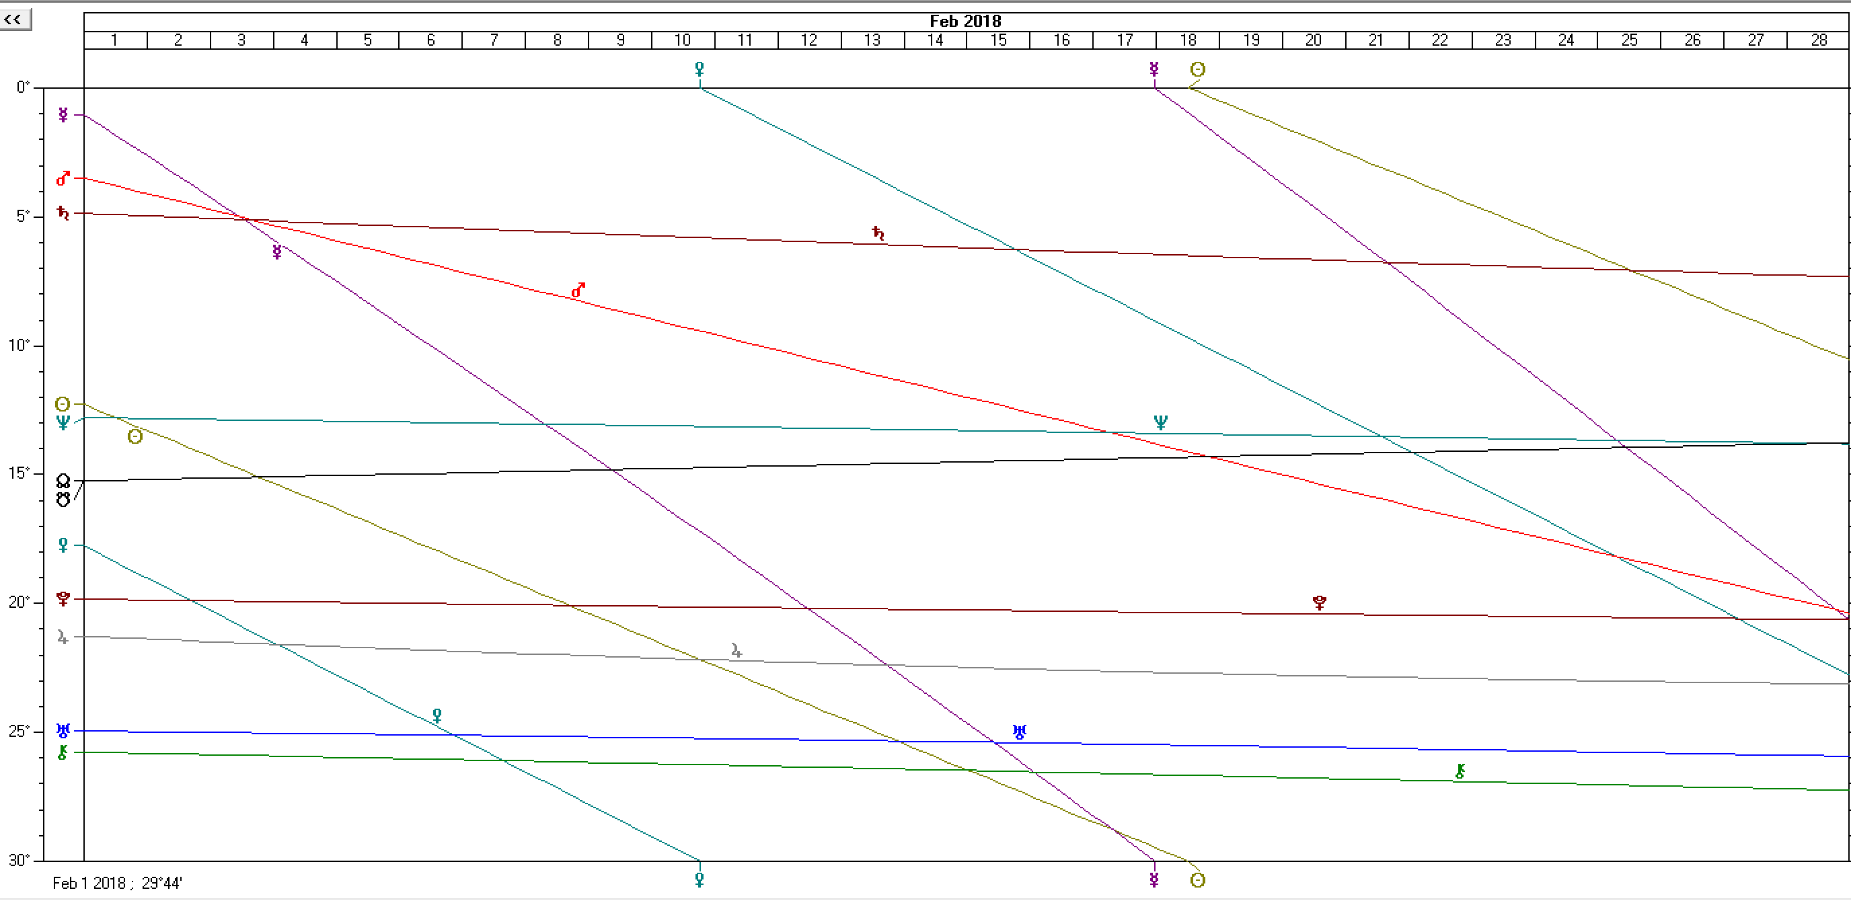
Task: Click the Neptune glyph on the left axis
Action: [63, 422]
